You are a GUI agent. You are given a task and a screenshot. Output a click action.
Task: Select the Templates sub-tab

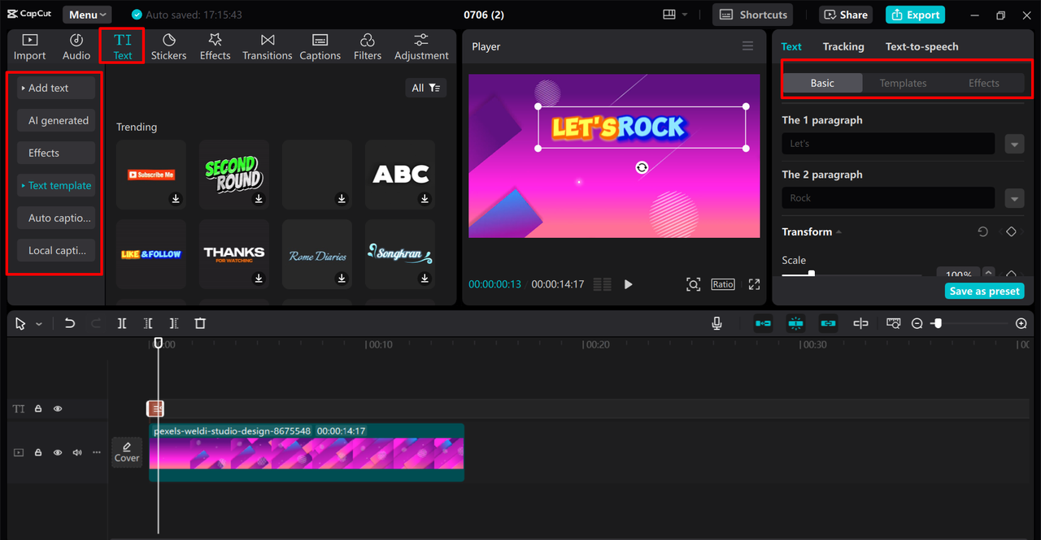pos(903,83)
